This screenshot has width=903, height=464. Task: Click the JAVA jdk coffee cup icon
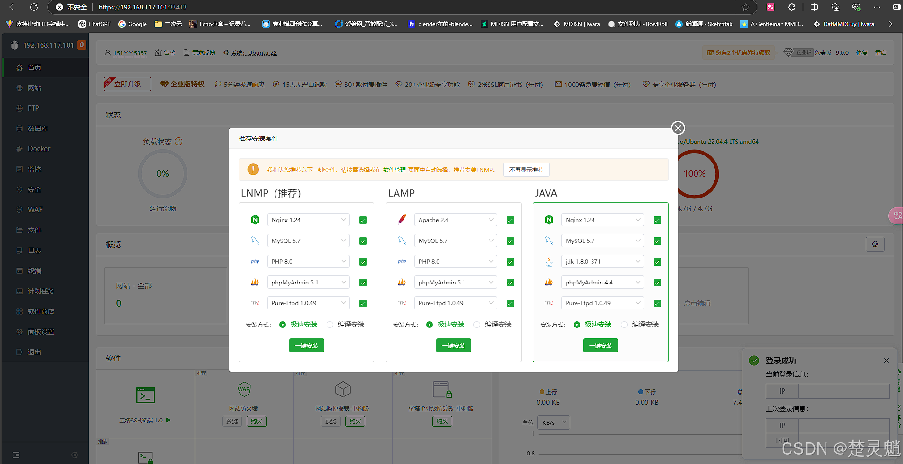tap(549, 261)
